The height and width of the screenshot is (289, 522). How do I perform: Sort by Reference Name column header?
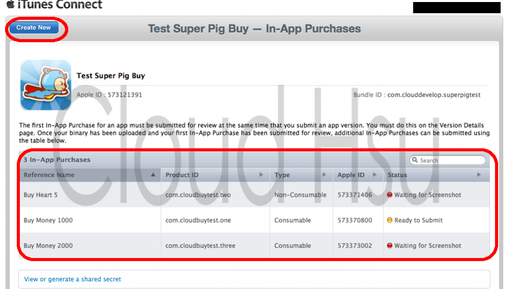click(x=90, y=175)
